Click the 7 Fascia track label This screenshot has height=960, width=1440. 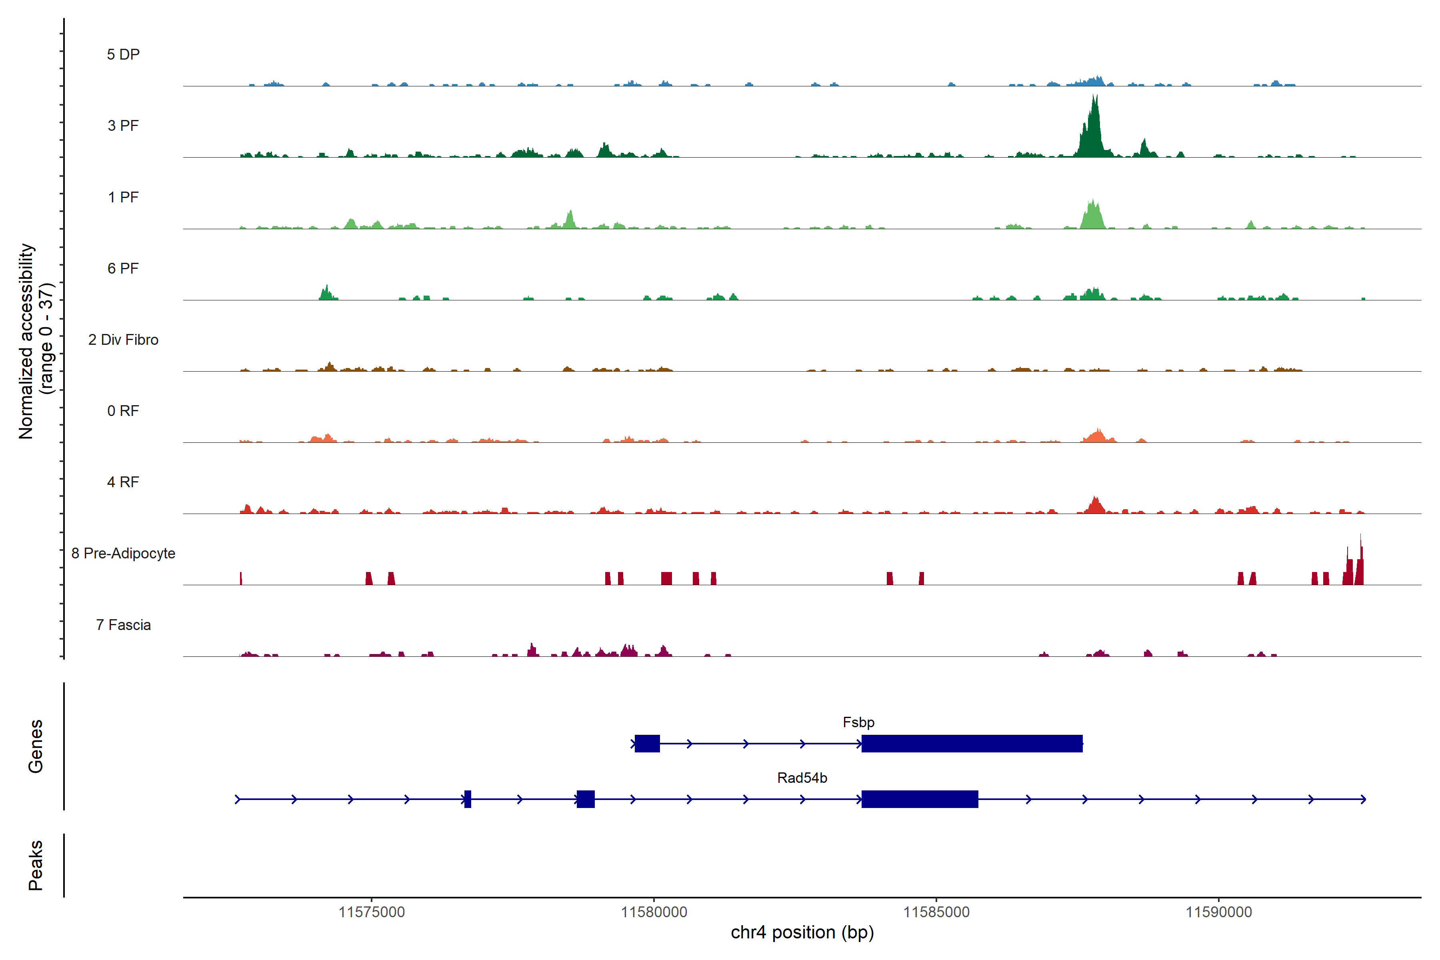[123, 625]
